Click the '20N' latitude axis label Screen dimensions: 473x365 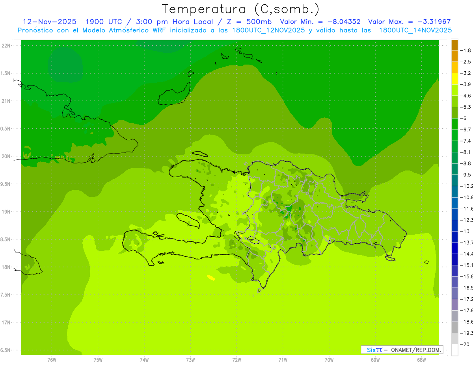click(7, 156)
